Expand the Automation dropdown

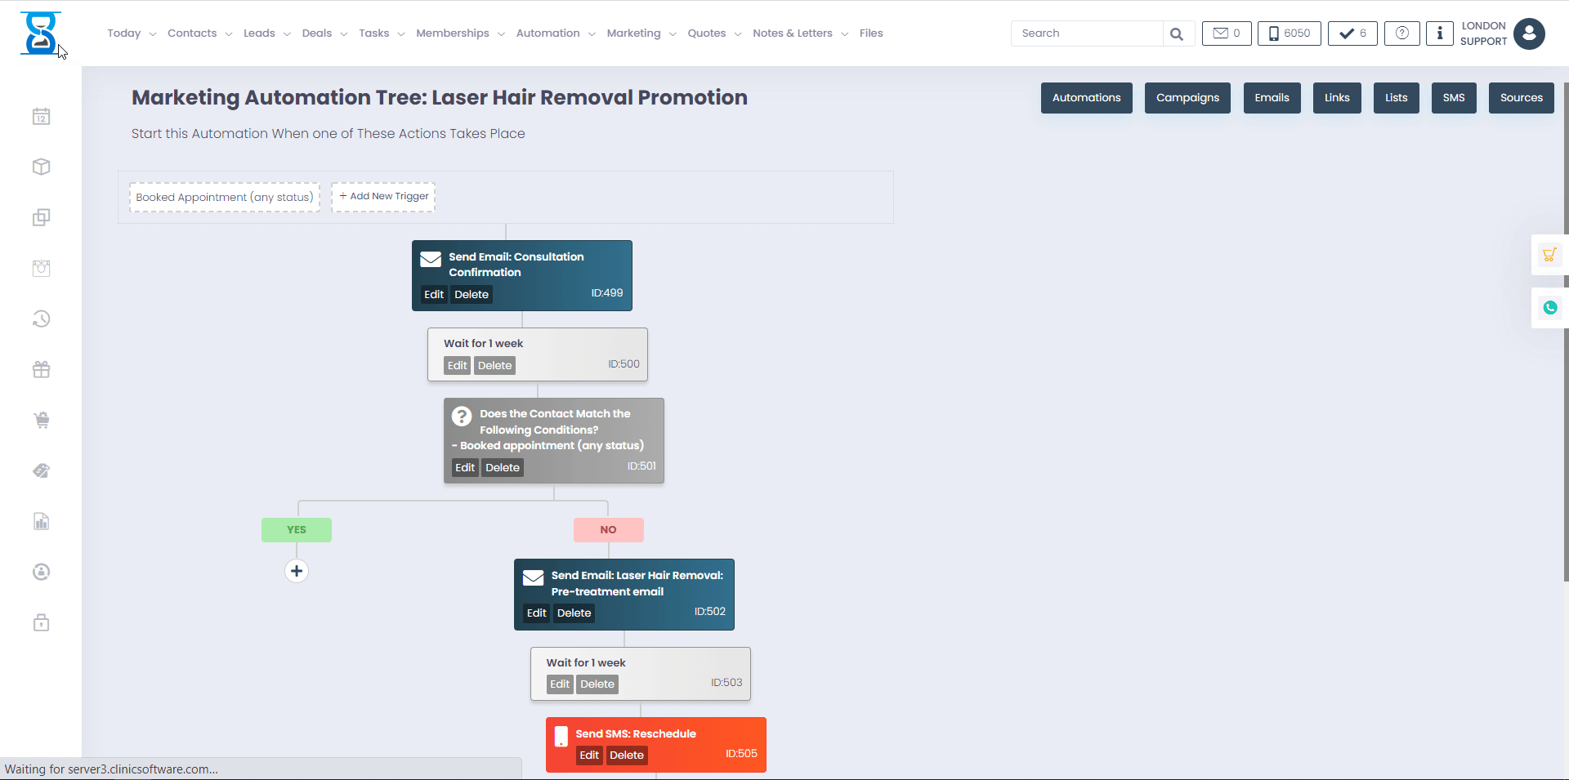click(594, 34)
